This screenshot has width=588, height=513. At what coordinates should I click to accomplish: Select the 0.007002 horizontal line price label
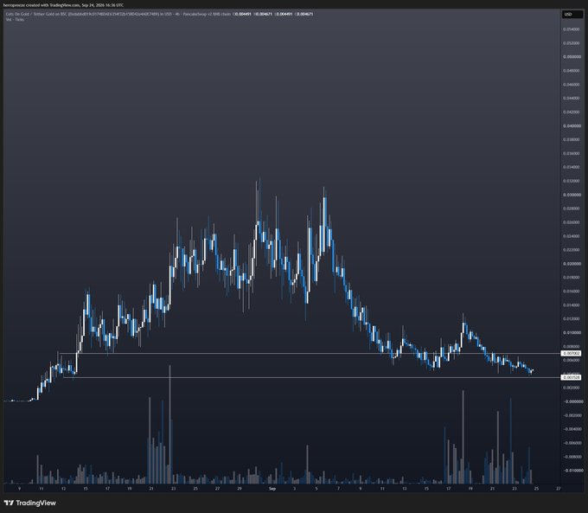(572, 354)
